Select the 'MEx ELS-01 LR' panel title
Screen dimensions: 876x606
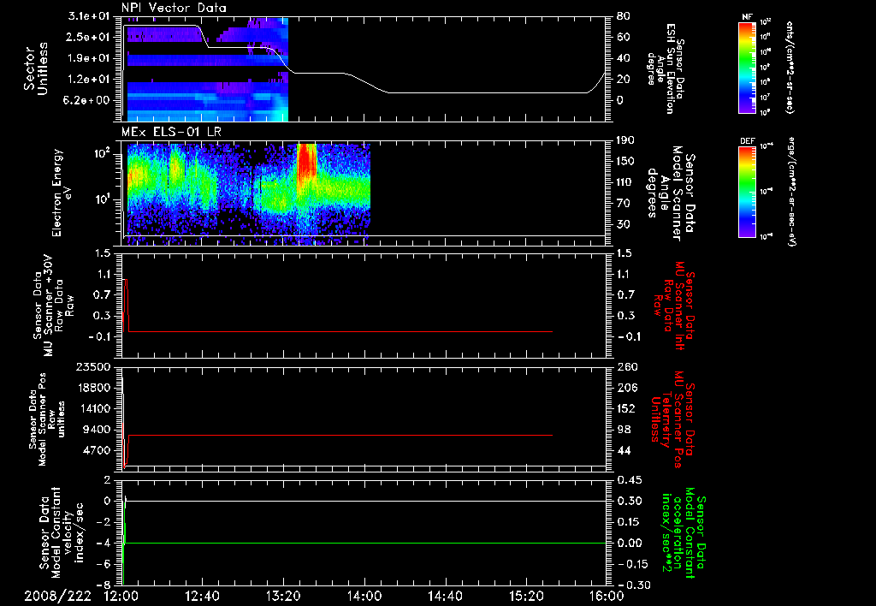point(171,133)
